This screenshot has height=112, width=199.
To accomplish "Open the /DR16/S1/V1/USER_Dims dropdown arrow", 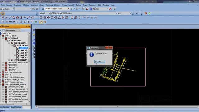I will coord(117,13).
